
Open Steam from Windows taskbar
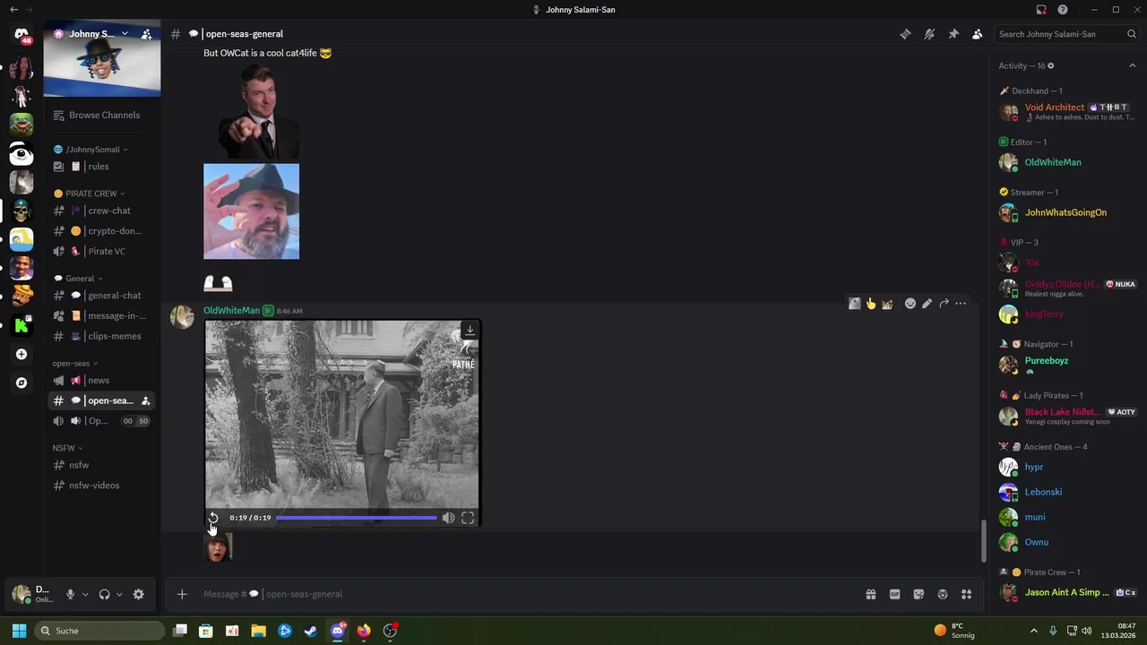click(x=311, y=631)
